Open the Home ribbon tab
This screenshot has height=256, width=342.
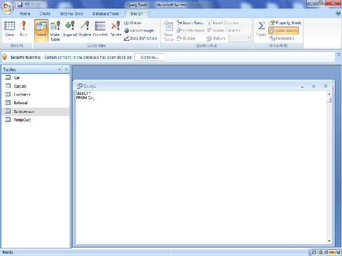click(x=25, y=13)
